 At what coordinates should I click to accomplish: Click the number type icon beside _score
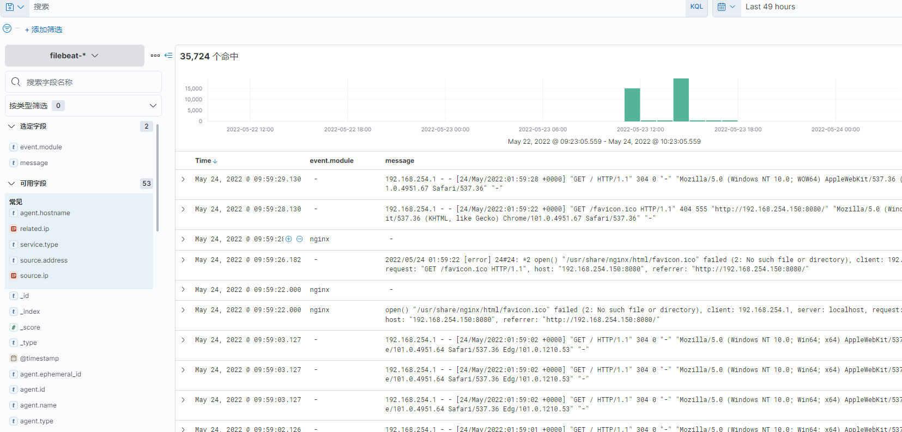[14, 327]
